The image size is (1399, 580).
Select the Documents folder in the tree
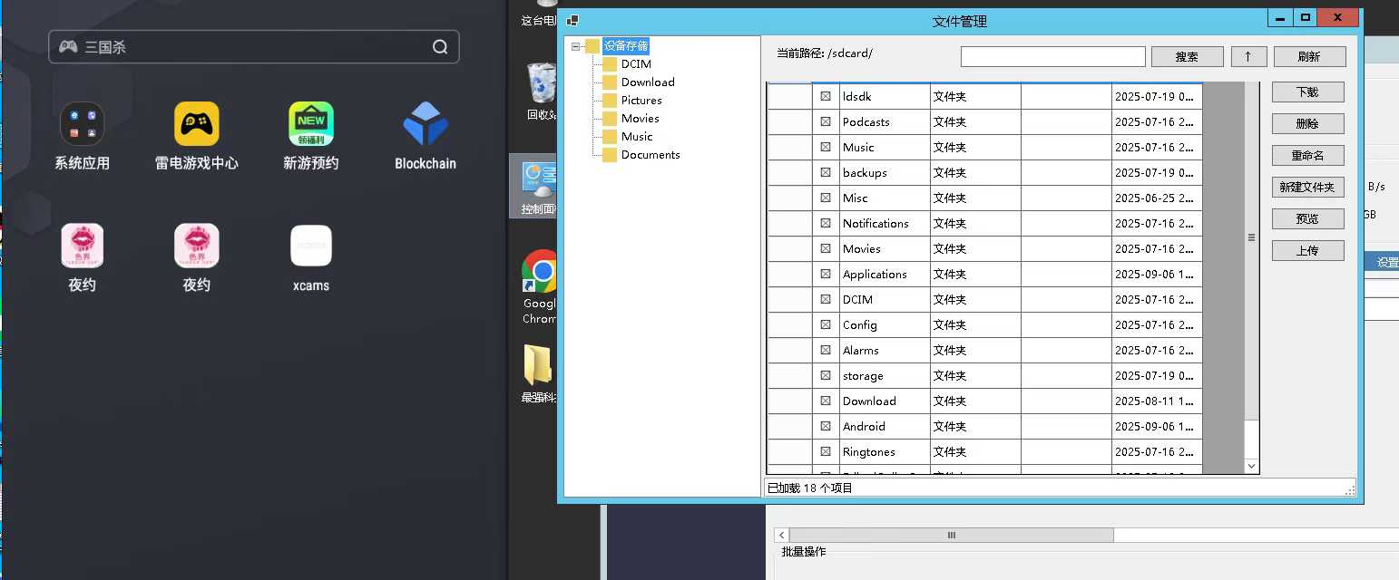[651, 154]
